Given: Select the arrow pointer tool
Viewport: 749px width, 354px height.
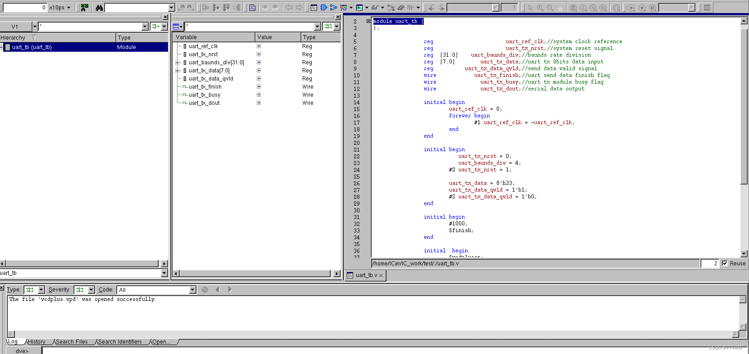Looking at the screenshot, I should (x=531, y=8).
